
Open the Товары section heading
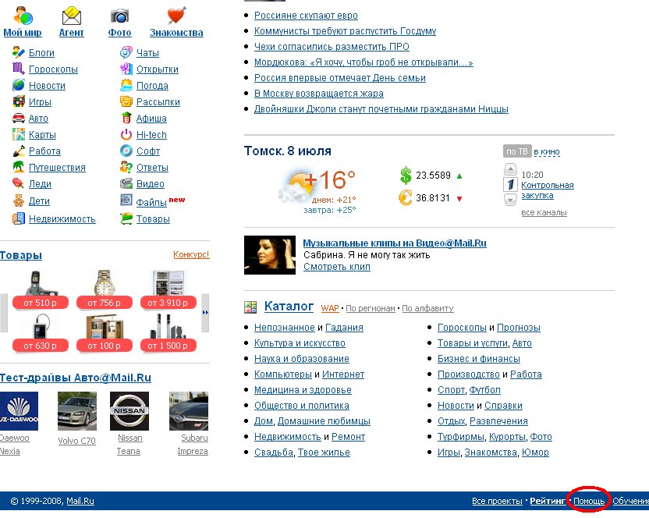[x=21, y=255]
